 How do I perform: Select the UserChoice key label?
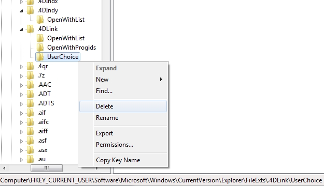pyautogui.click(x=63, y=57)
